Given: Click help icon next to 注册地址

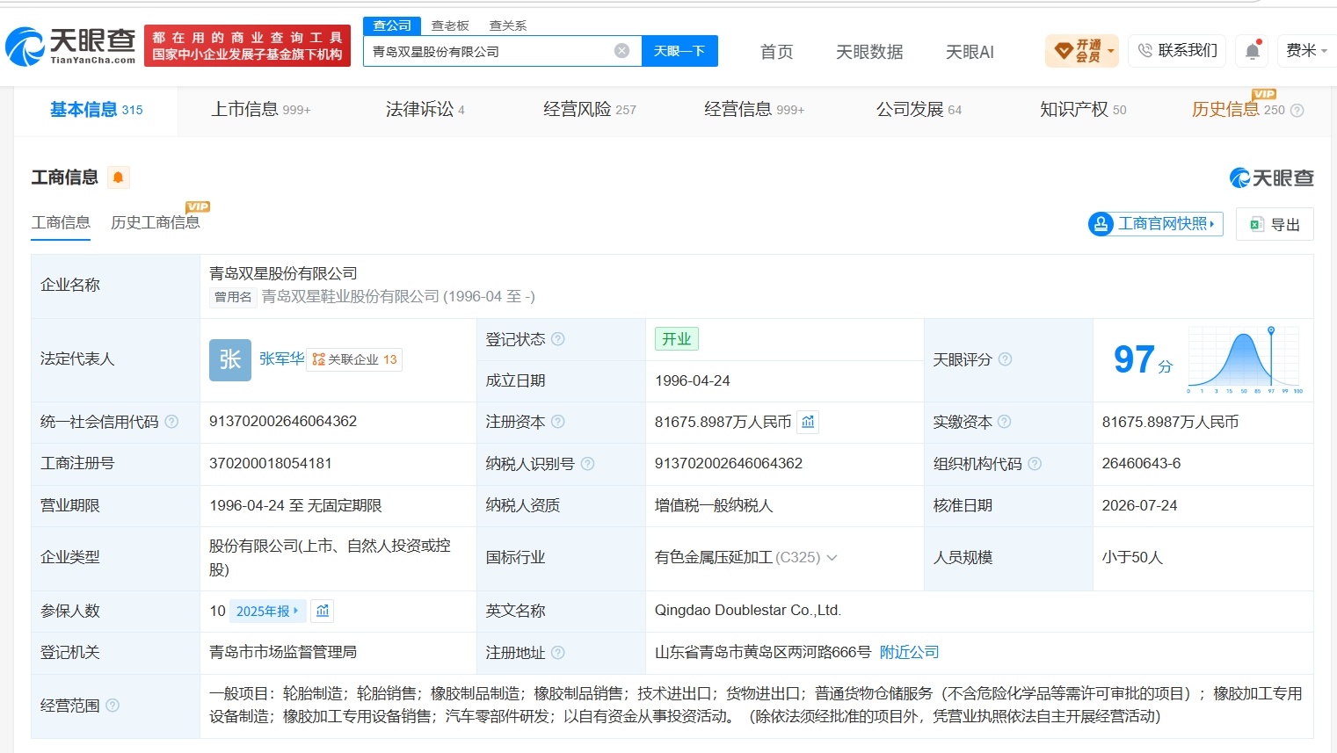Looking at the screenshot, I should 558,653.
